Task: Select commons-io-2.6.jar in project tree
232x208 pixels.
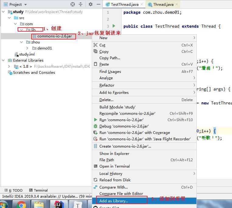Action: [x=54, y=36]
